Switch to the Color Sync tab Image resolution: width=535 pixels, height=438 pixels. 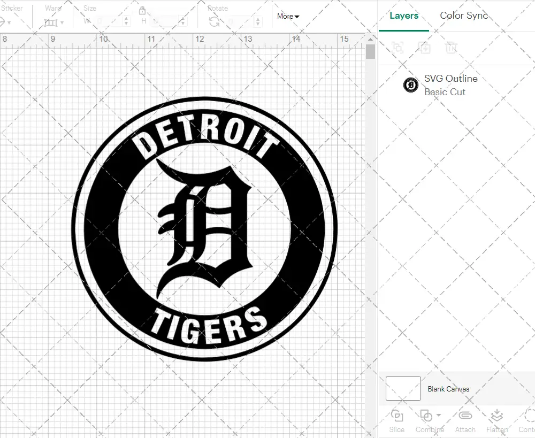(464, 16)
